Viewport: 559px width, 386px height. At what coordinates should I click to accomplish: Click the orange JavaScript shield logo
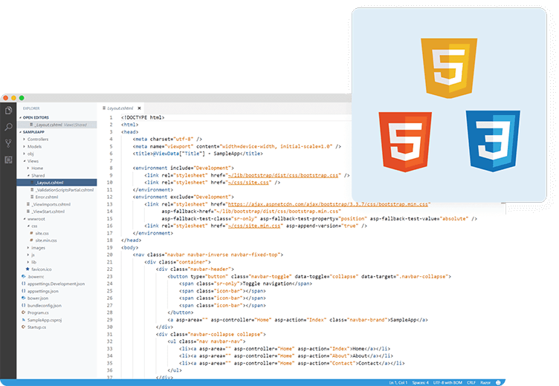(x=448, y=68)
